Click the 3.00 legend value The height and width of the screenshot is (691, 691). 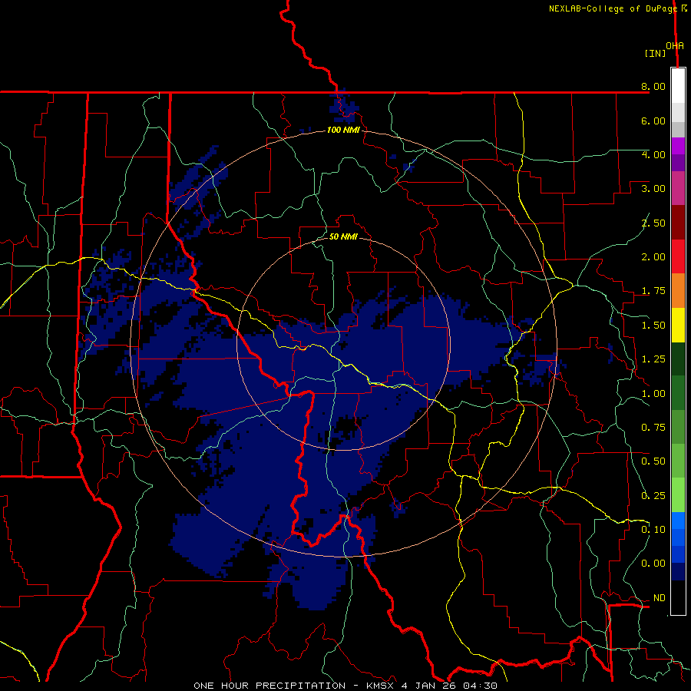coord(653,189)
